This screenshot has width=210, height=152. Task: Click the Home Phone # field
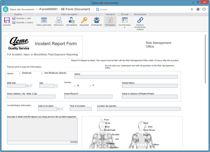88,97
